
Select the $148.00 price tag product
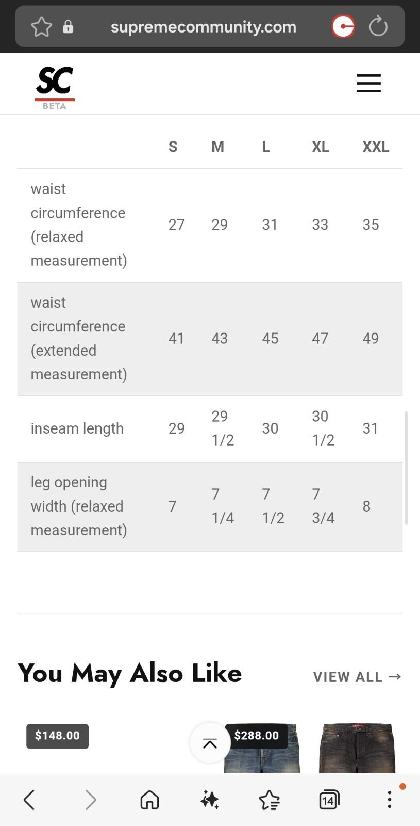coord(57,736)
